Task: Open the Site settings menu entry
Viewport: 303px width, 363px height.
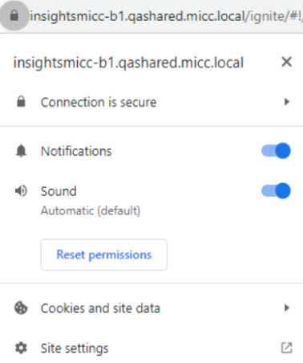Action: tap(151, 348)
